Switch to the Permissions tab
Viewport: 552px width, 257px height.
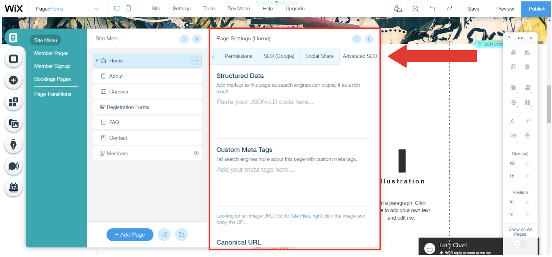238,56
